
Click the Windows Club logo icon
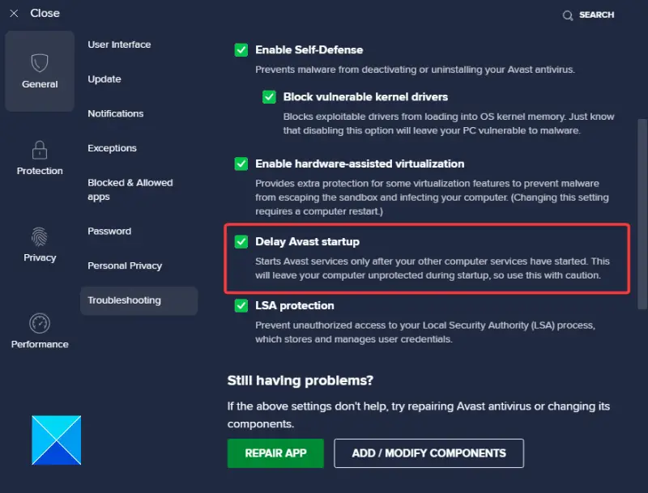click(57, 440)
